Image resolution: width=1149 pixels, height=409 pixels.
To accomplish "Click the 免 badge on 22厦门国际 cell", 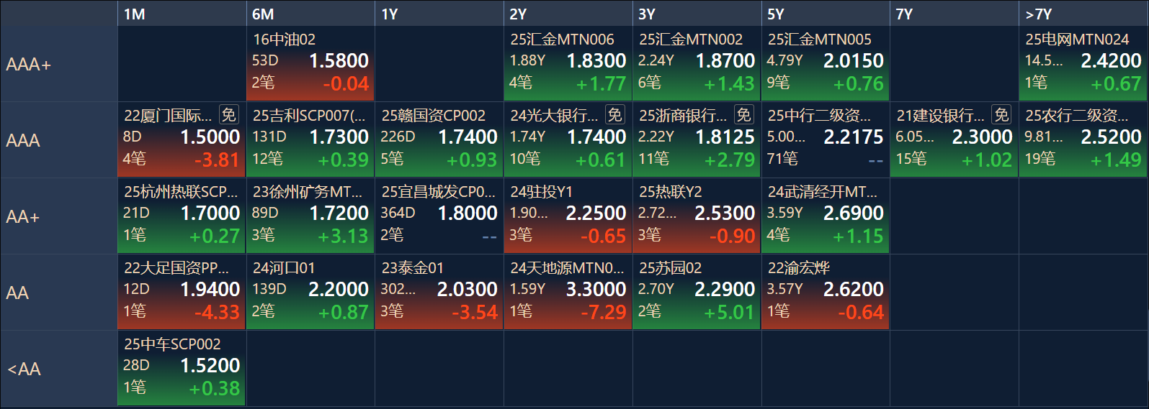I will (x=229, y=115).
